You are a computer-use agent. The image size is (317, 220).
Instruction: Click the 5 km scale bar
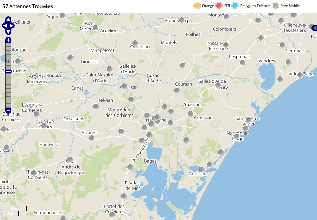[15, 209]
